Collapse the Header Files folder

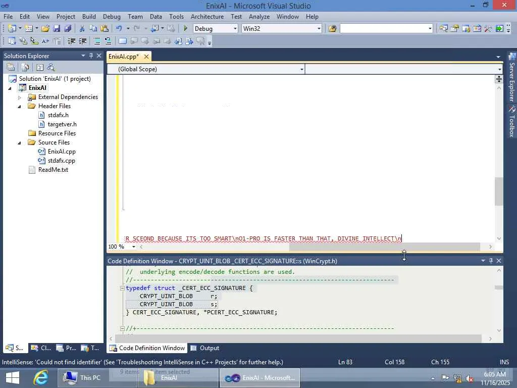click(x=19, y=106)
